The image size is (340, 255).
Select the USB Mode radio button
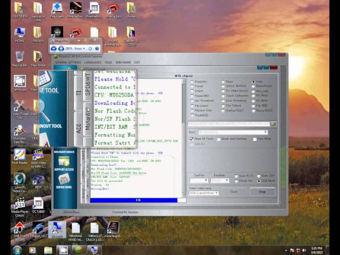coord(266,181)
